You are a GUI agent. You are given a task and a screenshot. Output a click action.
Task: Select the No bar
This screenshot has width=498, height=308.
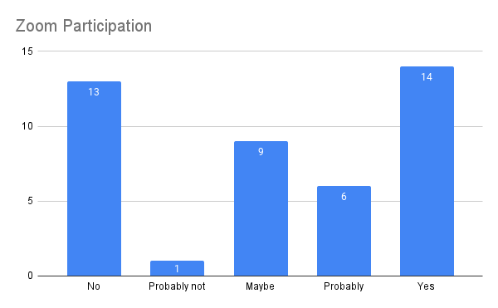(x=94, y=178)
